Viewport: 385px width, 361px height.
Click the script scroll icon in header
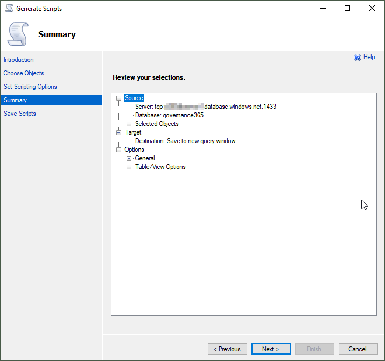(x=17, y=34)
